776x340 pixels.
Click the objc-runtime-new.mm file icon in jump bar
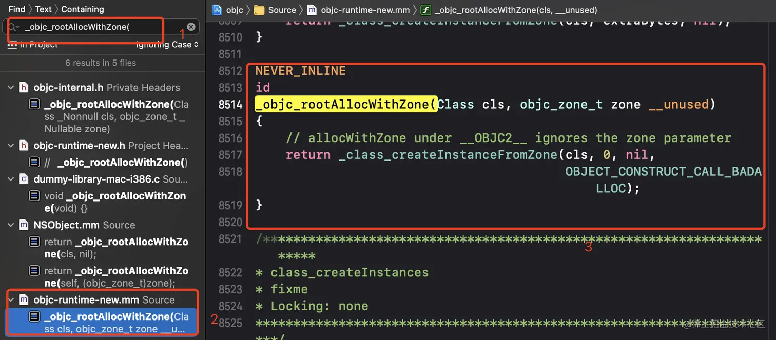click(x=312, y=10)
